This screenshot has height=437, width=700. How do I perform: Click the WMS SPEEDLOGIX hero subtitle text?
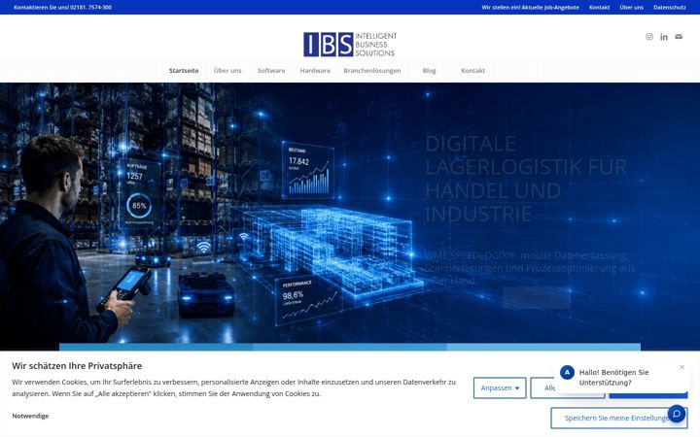click(x=529, y=268)
